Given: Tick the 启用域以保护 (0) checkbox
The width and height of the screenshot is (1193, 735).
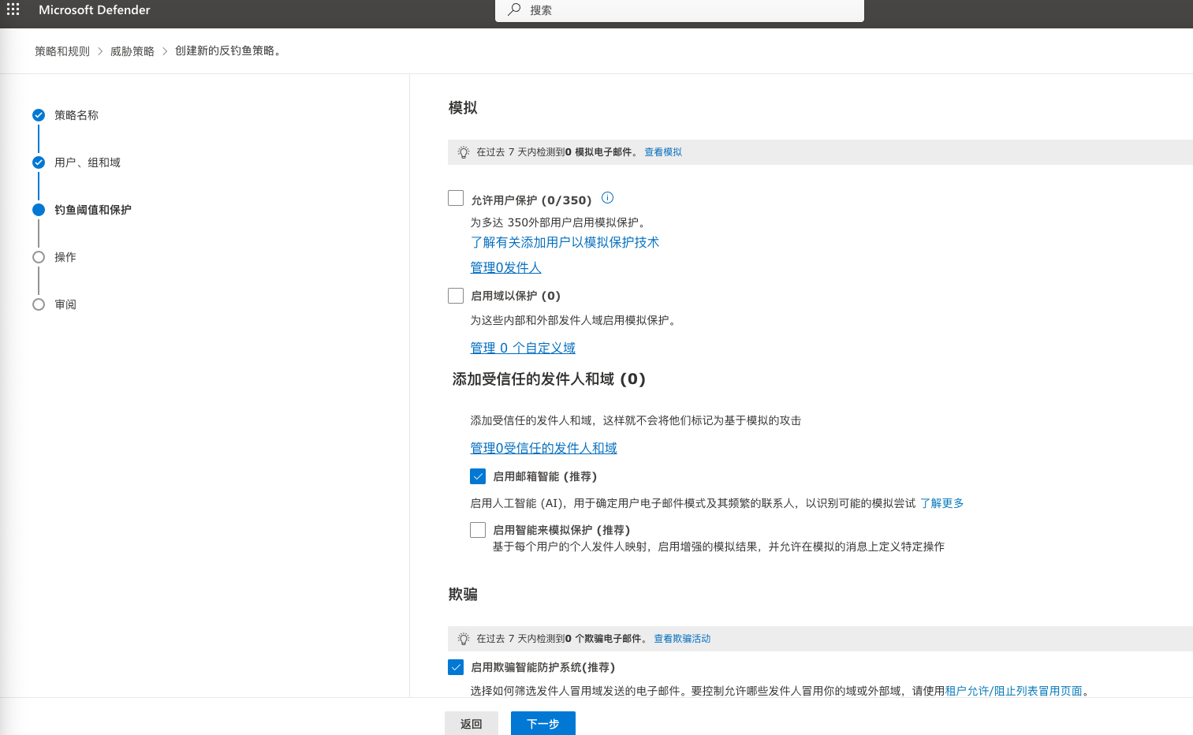Looking at the screenshot, I should [x=456, y=296].
